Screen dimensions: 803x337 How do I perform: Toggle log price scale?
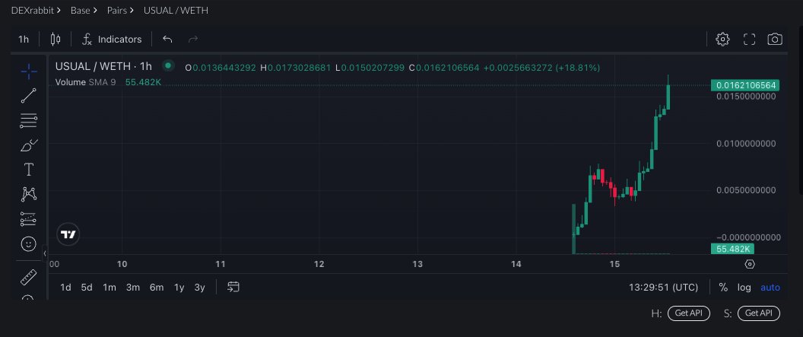(x=744, y=288)
